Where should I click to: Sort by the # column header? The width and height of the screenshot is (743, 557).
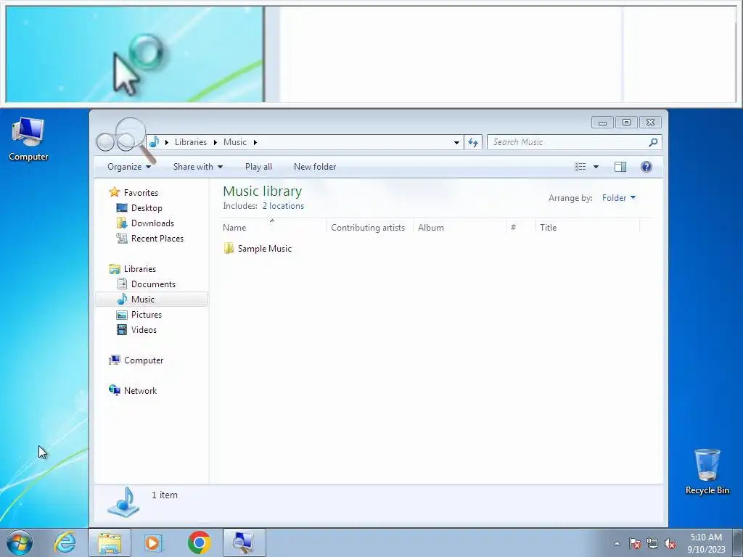coord(520,227)
